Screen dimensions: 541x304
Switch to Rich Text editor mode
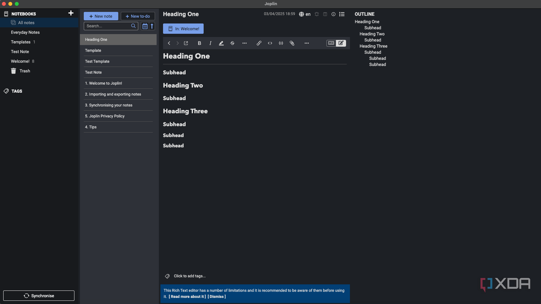point(341,43)
